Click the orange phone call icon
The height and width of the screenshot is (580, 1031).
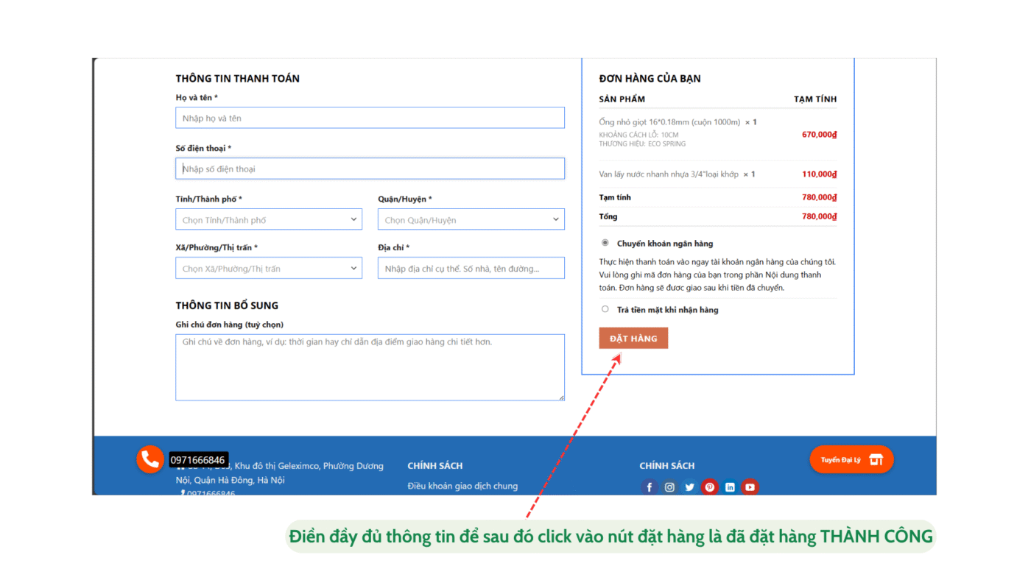click(x=150, y=459)
